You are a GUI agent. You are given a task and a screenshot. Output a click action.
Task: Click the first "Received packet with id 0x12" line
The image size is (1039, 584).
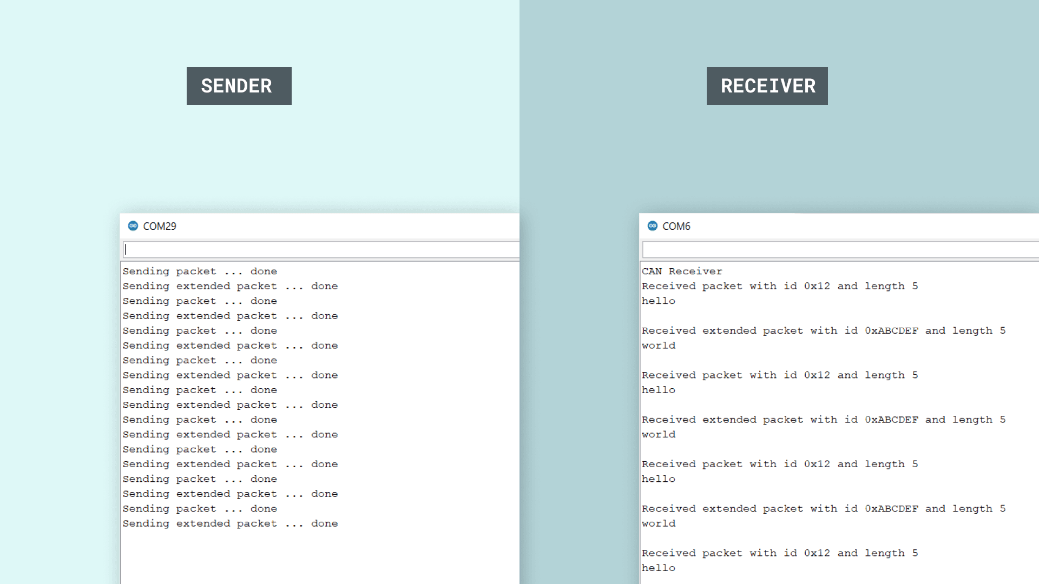click(x=779, y=286)
